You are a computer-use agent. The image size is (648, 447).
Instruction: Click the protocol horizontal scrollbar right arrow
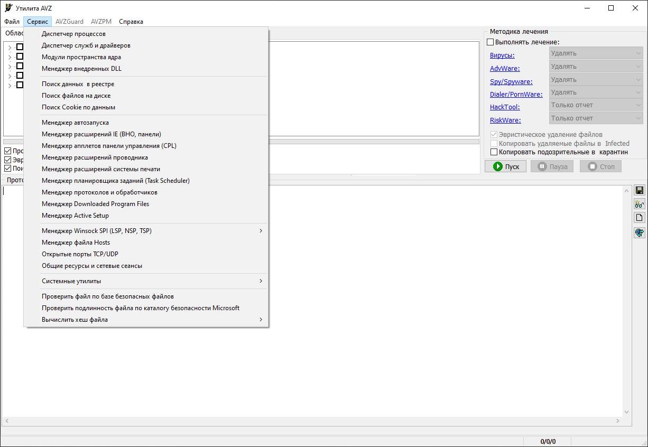(x=617, y=421)
